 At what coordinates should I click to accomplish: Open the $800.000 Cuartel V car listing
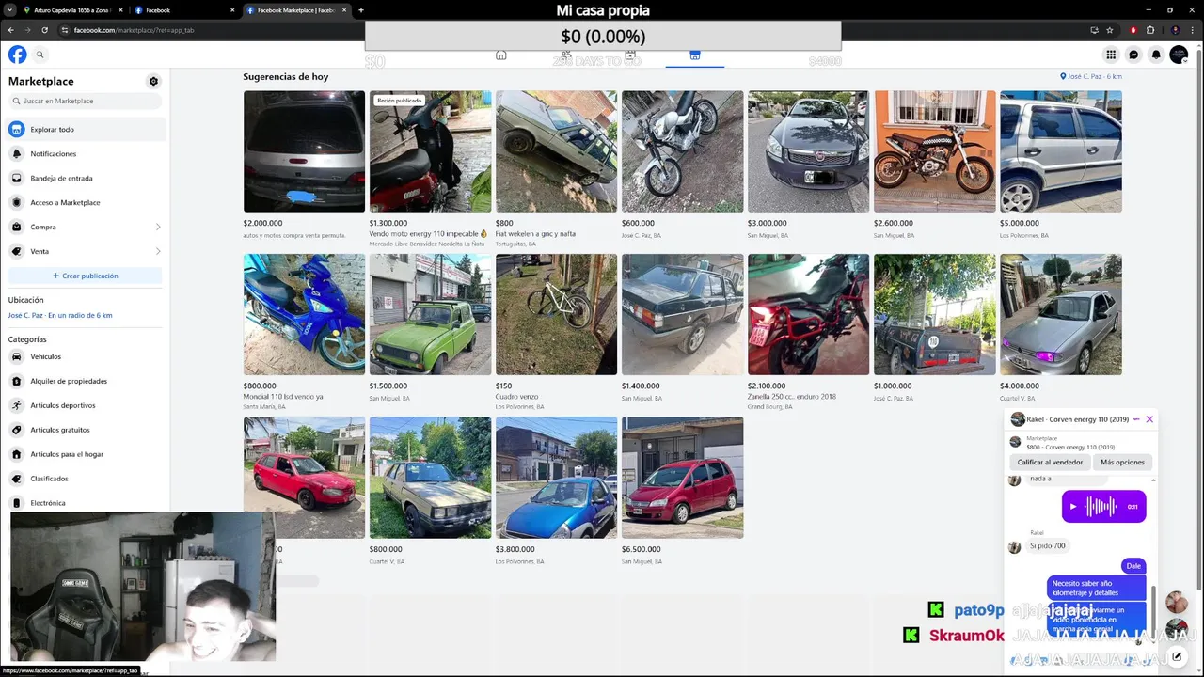click(430, 478)
